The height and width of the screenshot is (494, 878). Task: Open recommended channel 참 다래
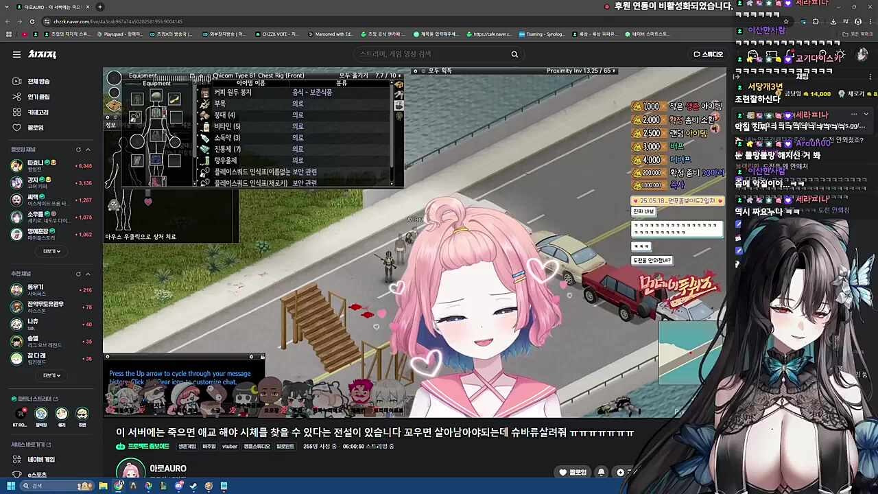click(51, 358)
